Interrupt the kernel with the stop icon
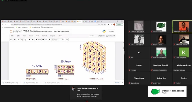192x102 pixels. 43,39
